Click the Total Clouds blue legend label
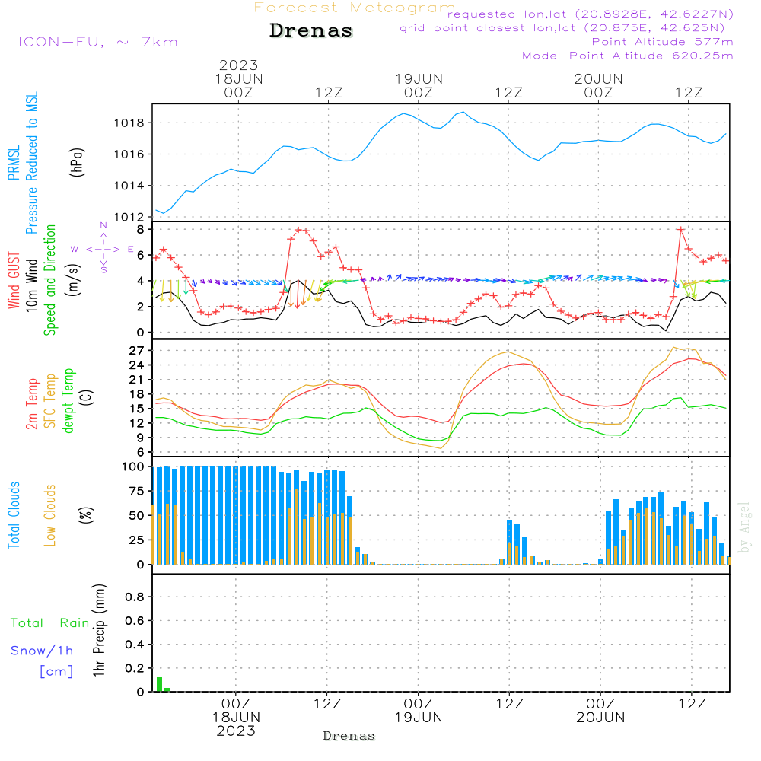The width and height of the screenshot is (761, 761). tap(14, 515)
